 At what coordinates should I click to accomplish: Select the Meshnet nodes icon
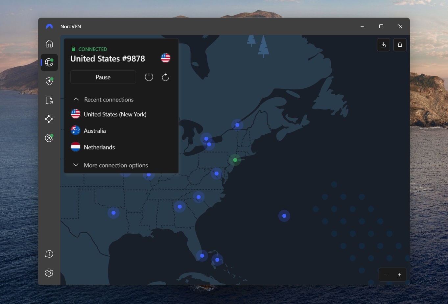(x=49, y=119)
